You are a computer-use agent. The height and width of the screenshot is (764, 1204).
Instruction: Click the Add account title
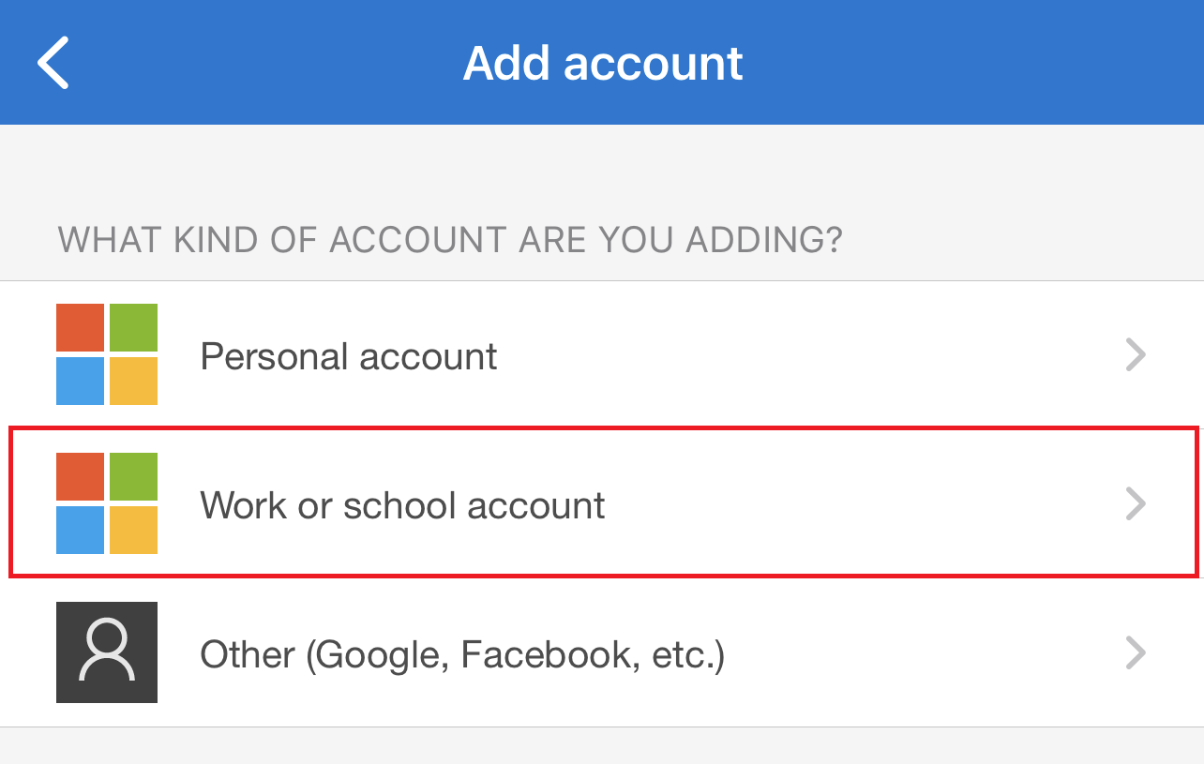(x=603, y=63)
